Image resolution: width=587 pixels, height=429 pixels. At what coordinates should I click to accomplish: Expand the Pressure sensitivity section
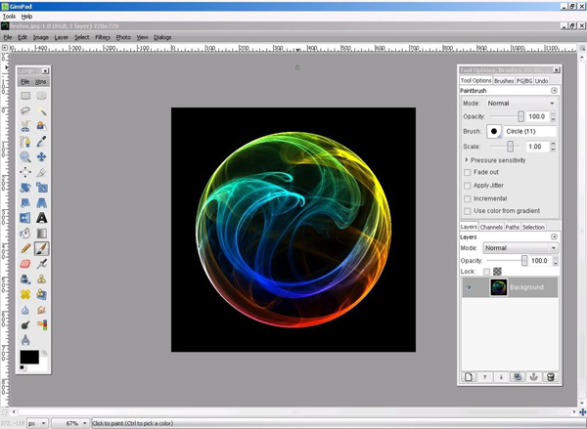pyautogui.click(x=467, y=159)
